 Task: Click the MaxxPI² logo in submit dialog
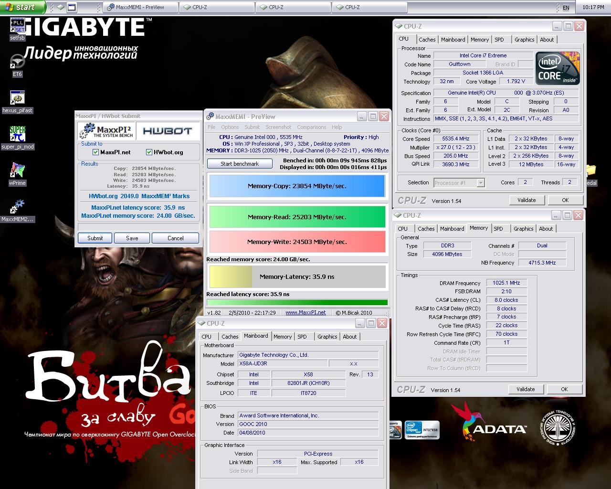point(107,131)
